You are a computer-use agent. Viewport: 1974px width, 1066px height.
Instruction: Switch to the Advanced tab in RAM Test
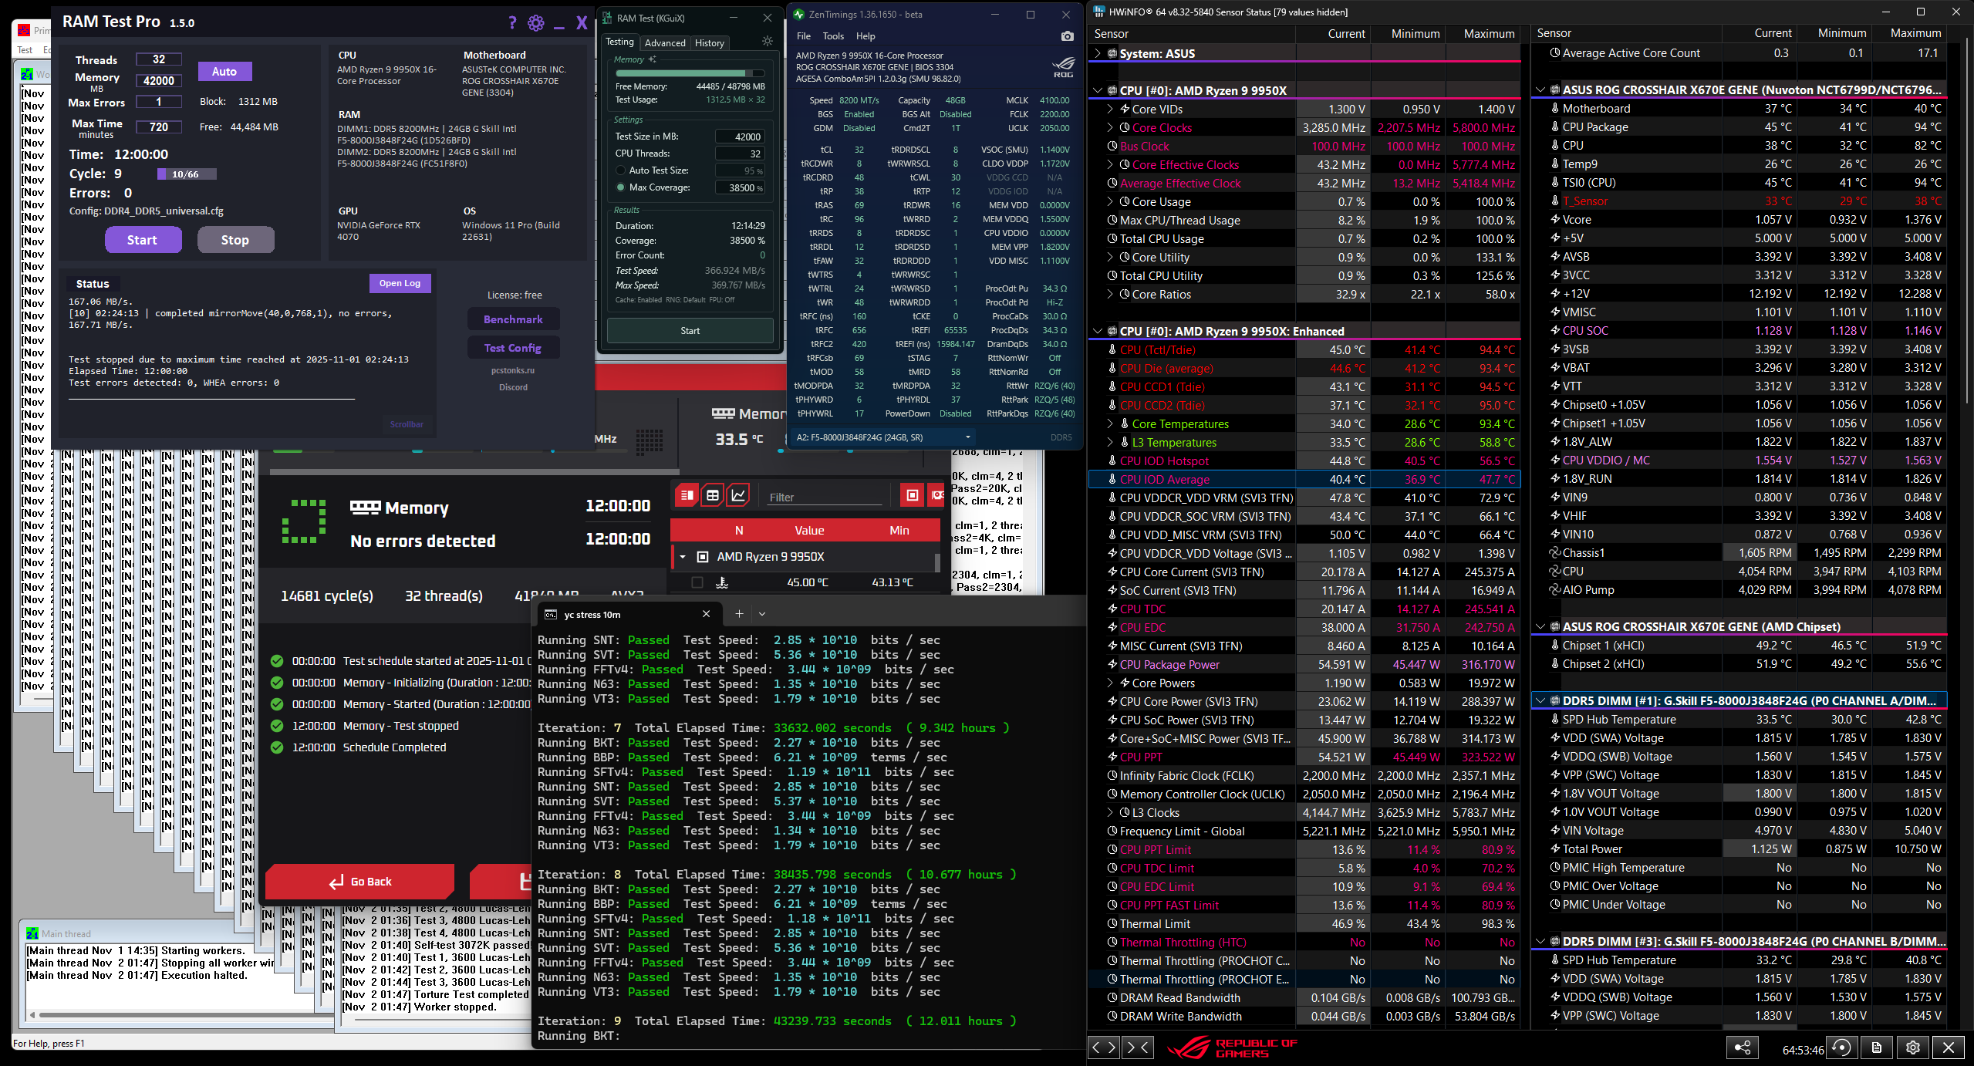tap(665, 43)
